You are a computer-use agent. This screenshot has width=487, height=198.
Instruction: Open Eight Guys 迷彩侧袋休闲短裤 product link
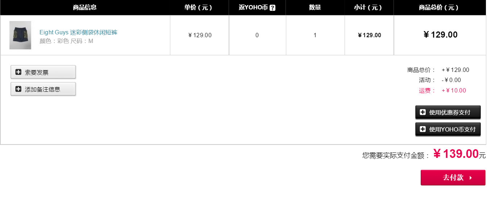[78, 33]
